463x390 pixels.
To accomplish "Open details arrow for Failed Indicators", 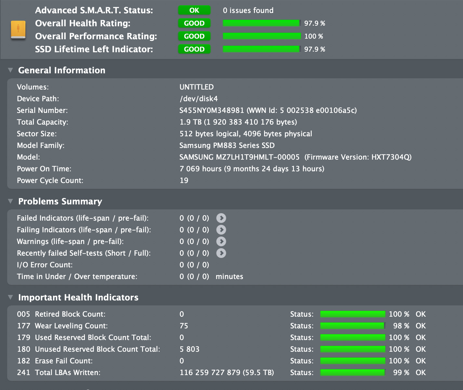I will click(221, 218).
